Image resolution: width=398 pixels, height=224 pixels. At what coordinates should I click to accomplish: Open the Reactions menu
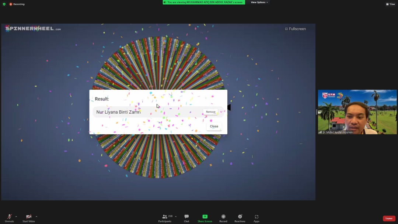coord(240,218)
